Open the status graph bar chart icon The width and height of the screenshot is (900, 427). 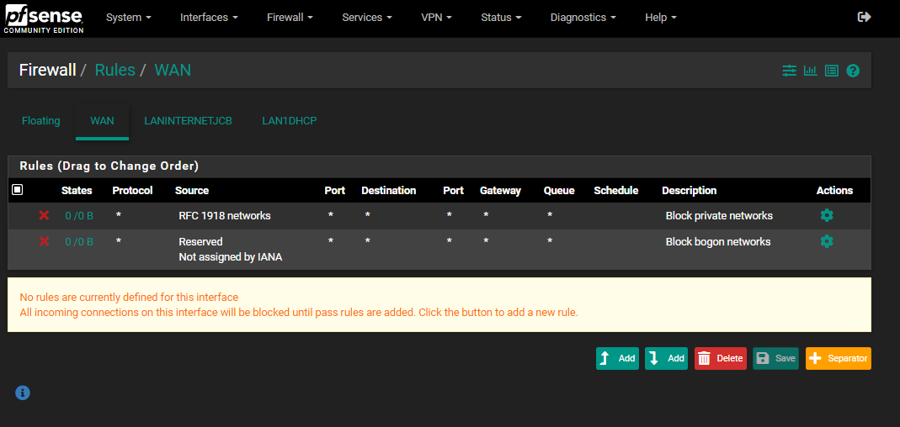[x=811, y=71]
